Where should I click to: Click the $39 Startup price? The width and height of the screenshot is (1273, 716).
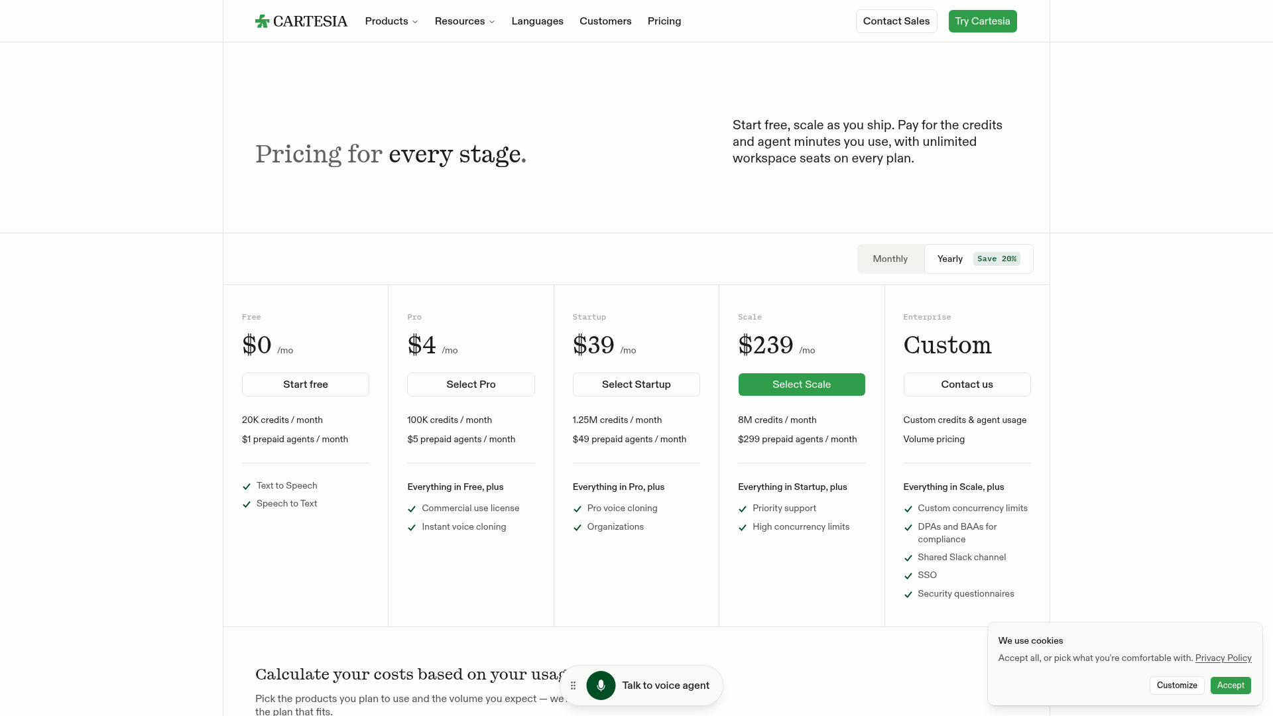click(x=593, y=345)
